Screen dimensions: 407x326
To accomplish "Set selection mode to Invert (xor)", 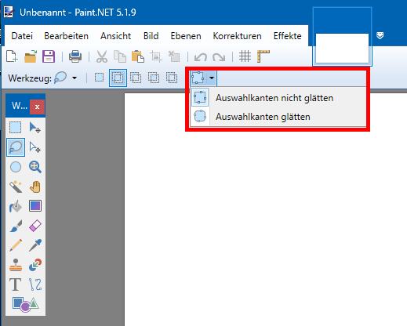I will coord(172,78).
